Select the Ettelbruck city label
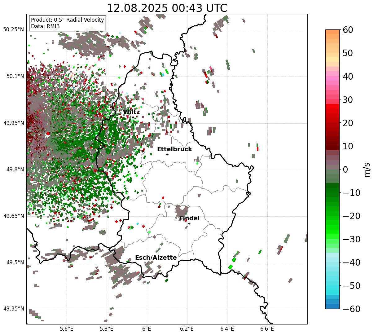 [x=174, y=149]
